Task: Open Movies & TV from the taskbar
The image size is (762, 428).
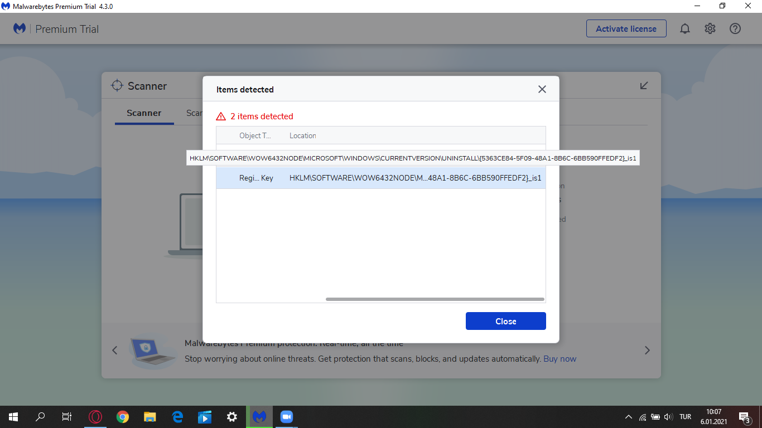Action: click(205, 417)
